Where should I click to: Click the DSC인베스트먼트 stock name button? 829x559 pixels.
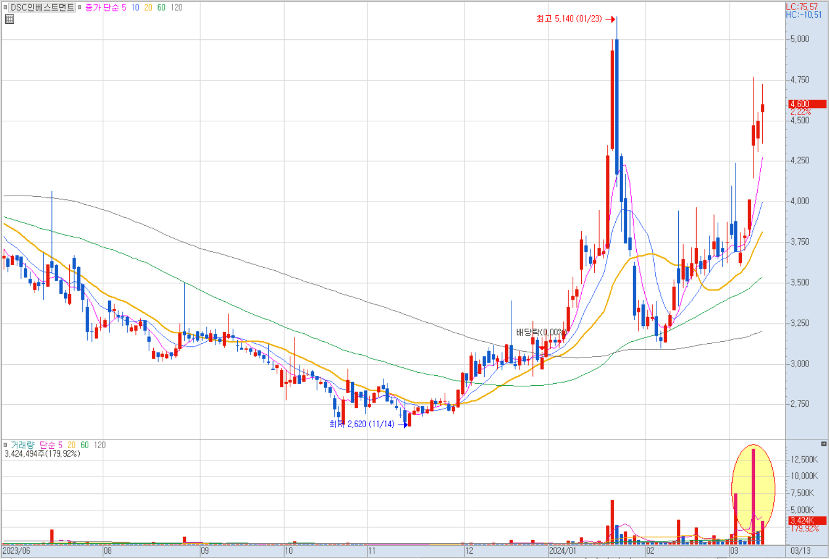click(x=43, y=7)
